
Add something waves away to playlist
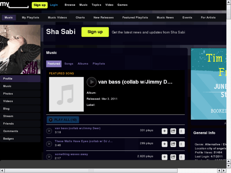coord(165,157)
